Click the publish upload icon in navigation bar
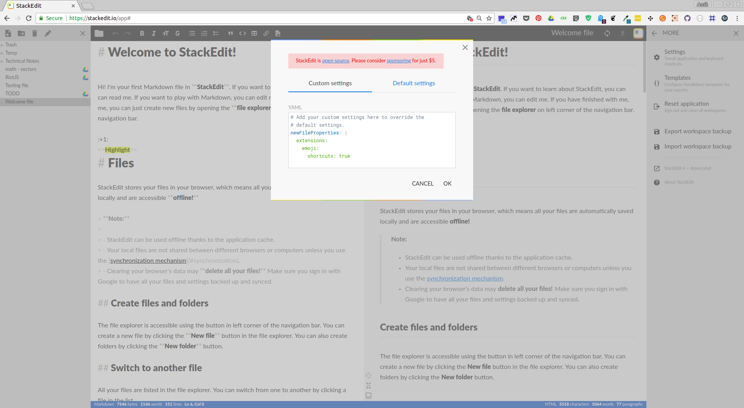This screenshot has width=744, height=408. (623, 33)
